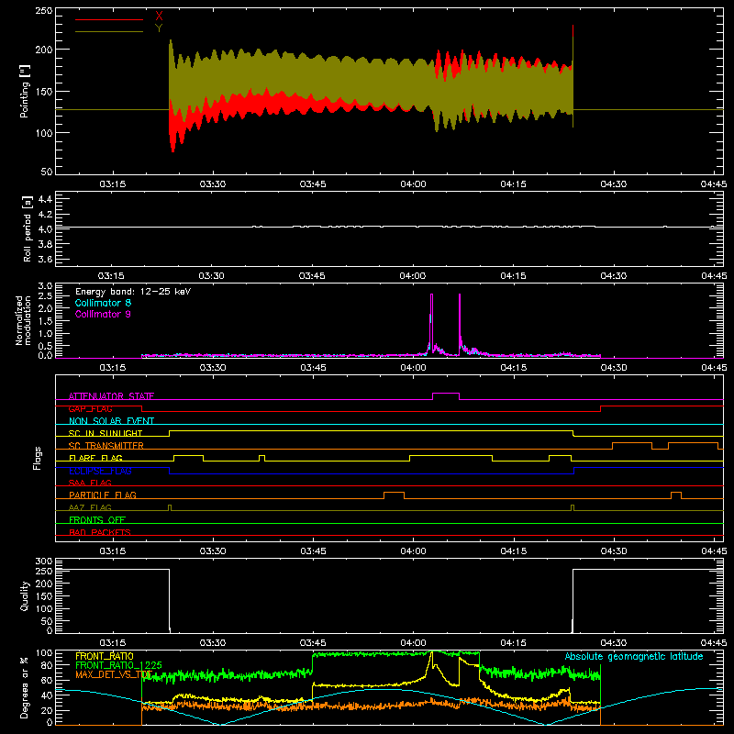
Task: Click the BAD_PACKETS flag label
Action: (x=100, y=532)
